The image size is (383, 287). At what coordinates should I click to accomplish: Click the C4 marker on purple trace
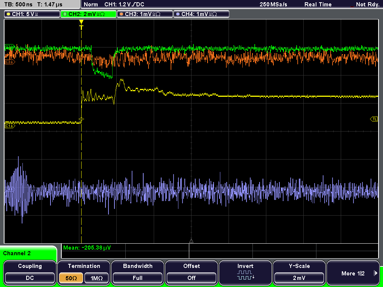click(10, 189)
